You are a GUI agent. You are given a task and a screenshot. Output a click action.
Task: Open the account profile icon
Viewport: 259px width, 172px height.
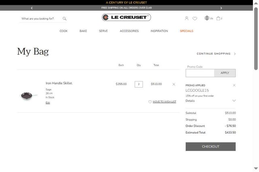point(187,18)
